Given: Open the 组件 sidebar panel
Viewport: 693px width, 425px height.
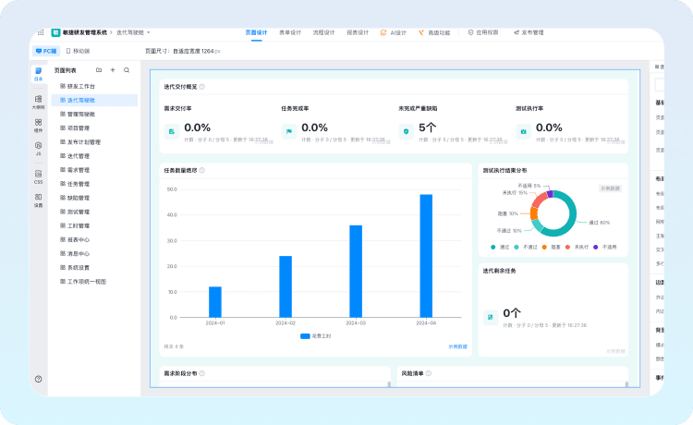Looking at the screenshot, I should point(39,126).
